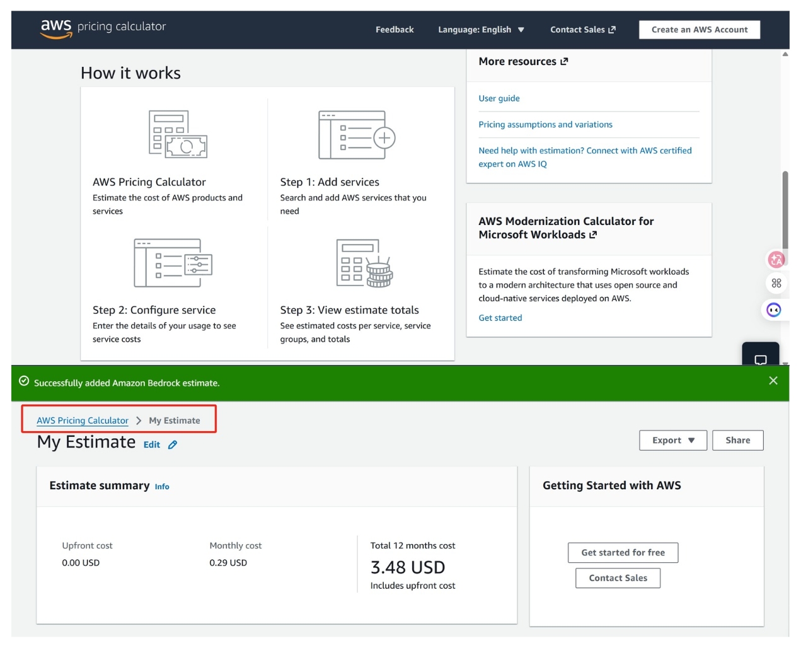The image size is (801, 655).
Task: Click Create an AWS Account button
Action: pyautogui.click(x=700, y=30)
